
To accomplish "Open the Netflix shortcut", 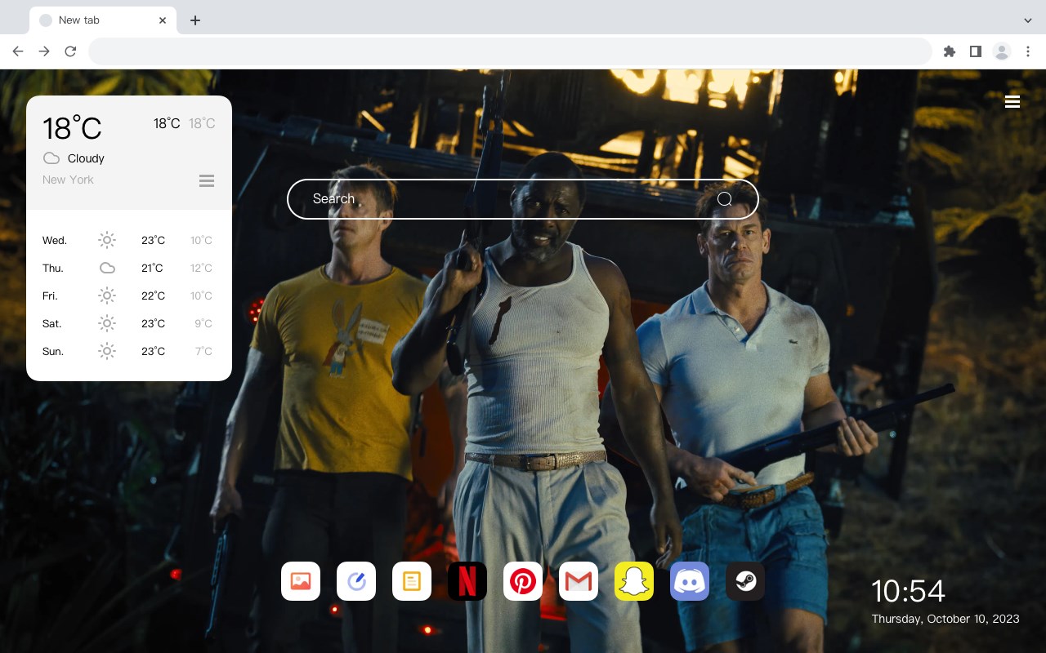I will click(467, 581).
